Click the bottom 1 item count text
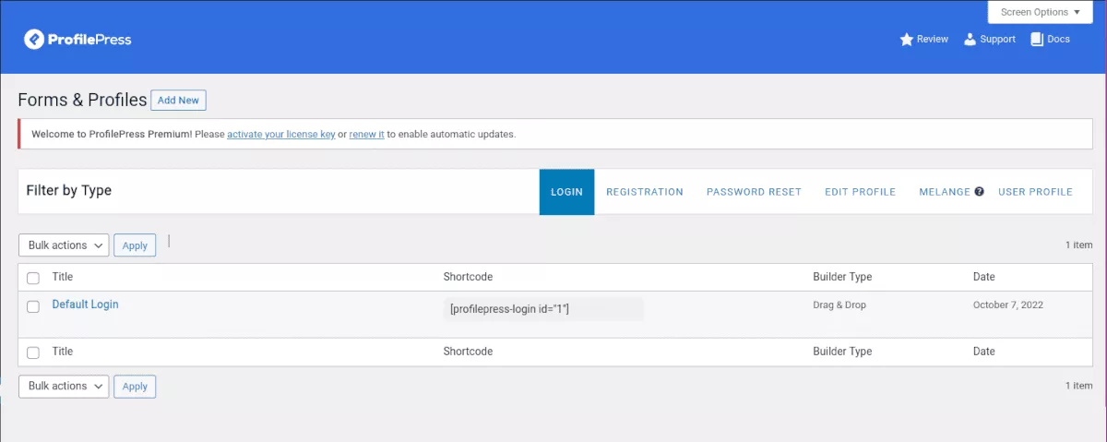 (1078, 386)
